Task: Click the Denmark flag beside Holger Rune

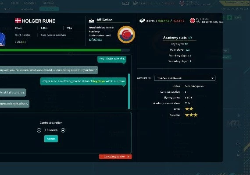Action: coord(18,21)
